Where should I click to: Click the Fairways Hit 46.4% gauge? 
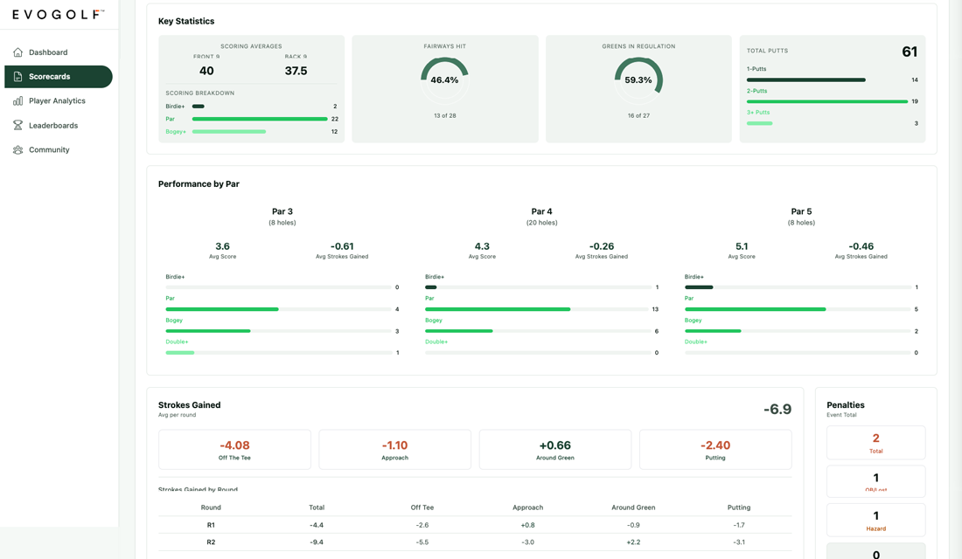point(445,80)
